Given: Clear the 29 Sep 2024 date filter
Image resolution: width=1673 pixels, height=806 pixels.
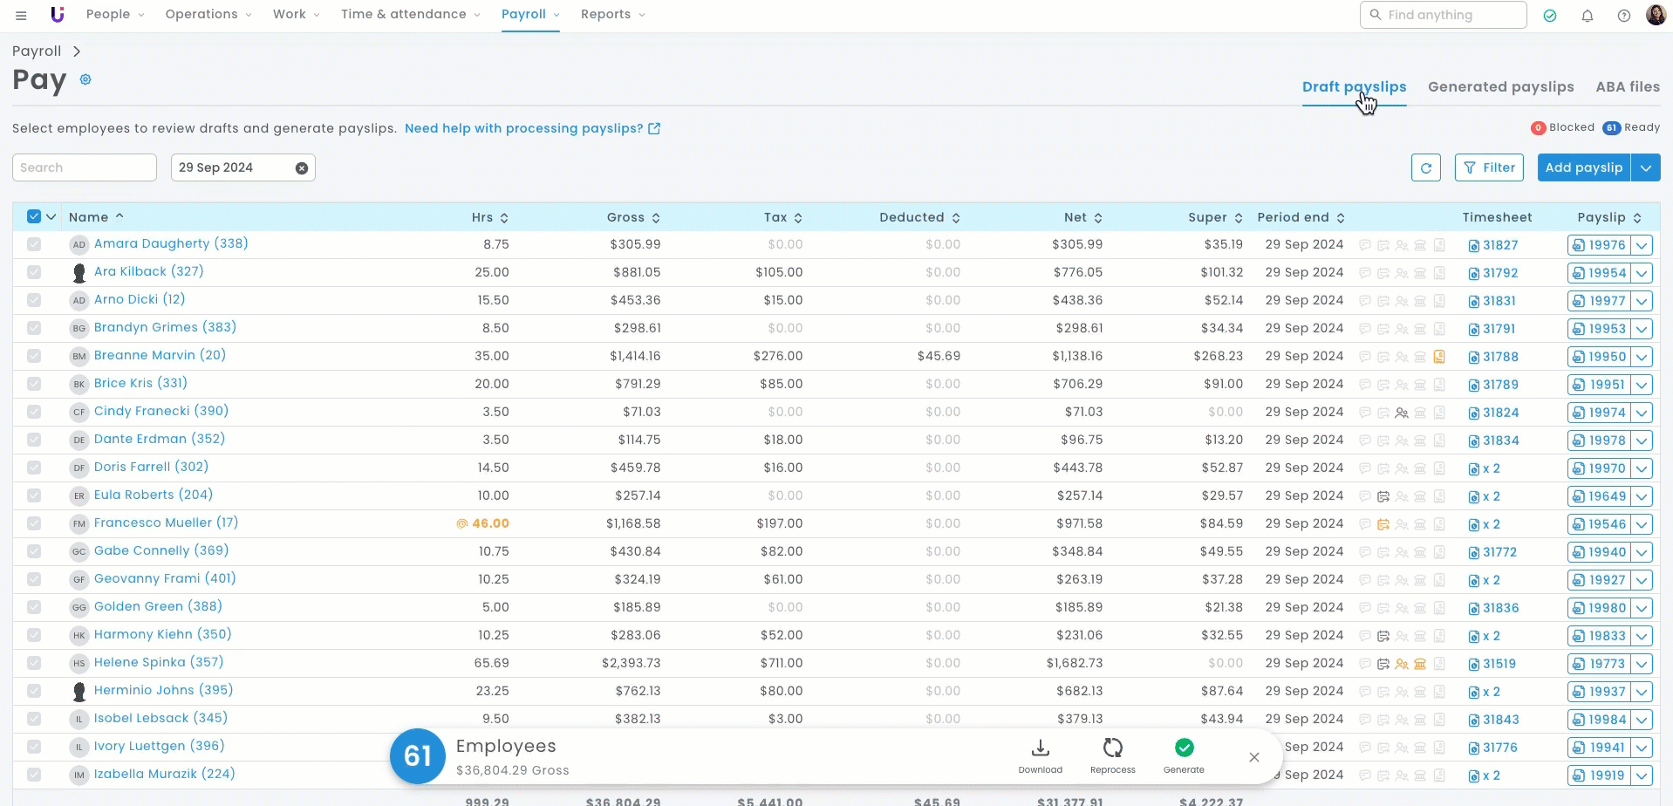Looking at the screenshot, I should point(302,168).
